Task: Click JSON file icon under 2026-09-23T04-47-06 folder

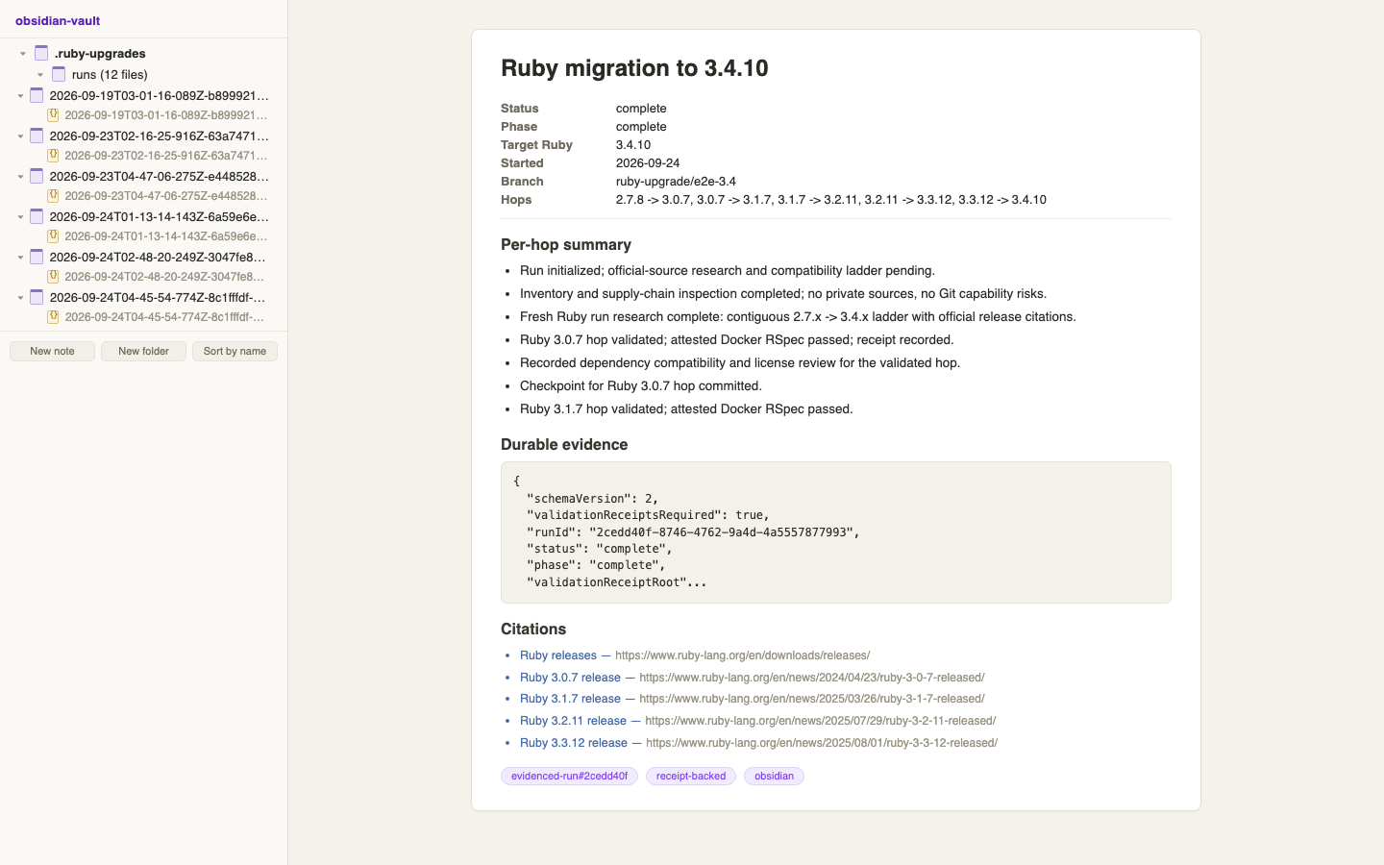Action: tap(54, 196)
